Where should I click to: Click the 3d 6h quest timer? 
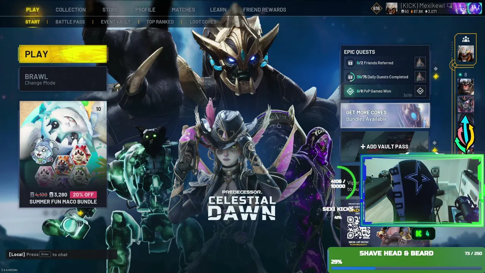408,95
